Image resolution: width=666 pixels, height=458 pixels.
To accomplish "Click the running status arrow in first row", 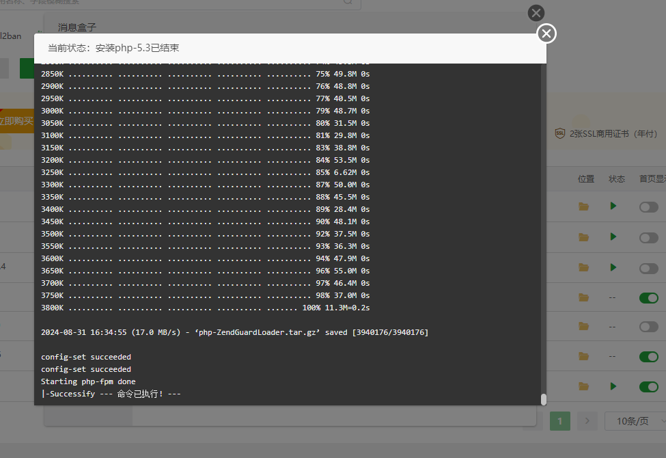I will coord(613,206).
